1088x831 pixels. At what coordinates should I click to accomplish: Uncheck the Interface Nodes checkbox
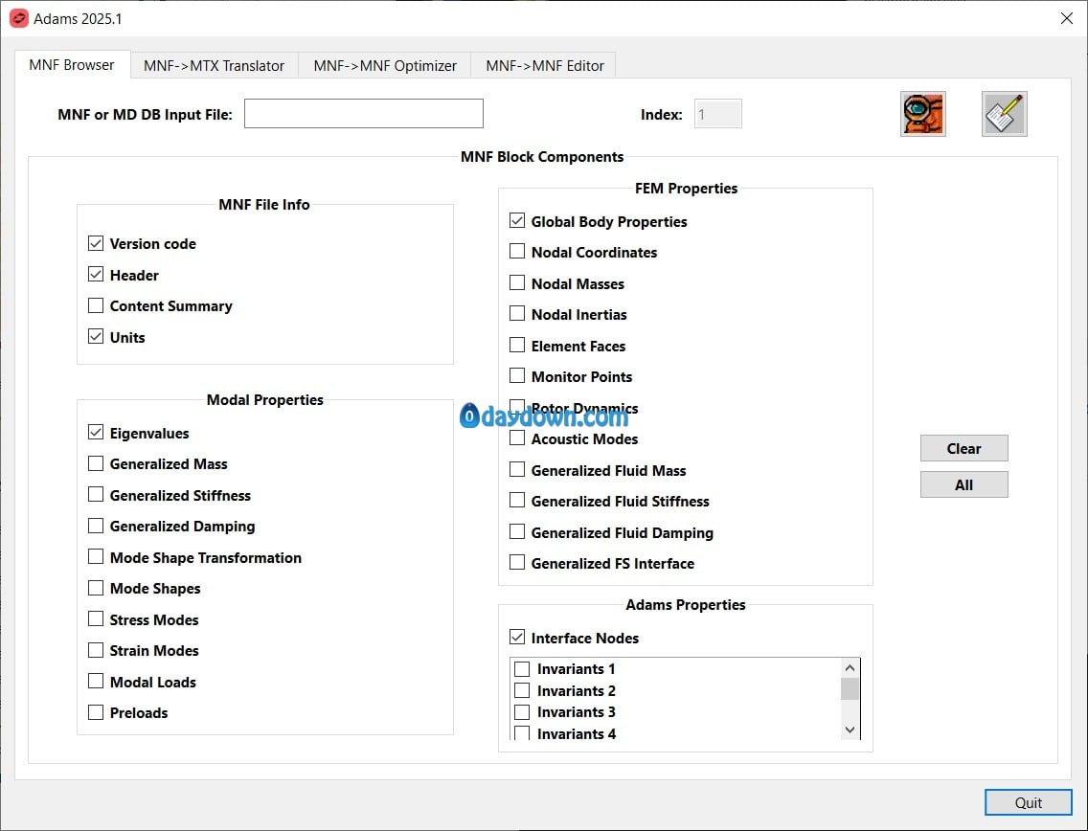point(517,637)
